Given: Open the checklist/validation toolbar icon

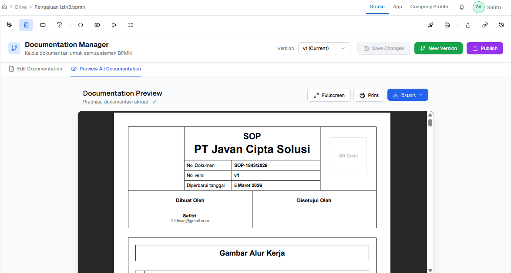Looking at the screenshot, I should click(131, 25).
